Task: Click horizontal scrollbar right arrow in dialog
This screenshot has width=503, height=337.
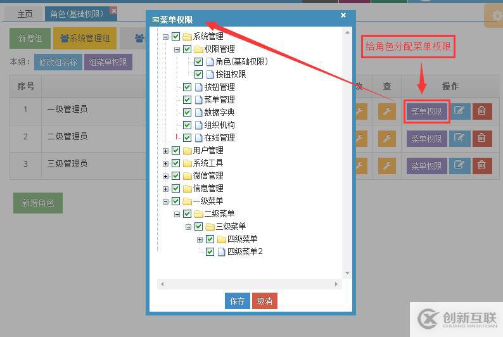Action: (336, 284)
